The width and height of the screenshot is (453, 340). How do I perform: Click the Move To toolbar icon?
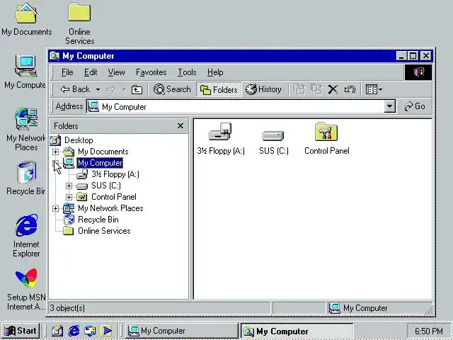coord(299,89)
